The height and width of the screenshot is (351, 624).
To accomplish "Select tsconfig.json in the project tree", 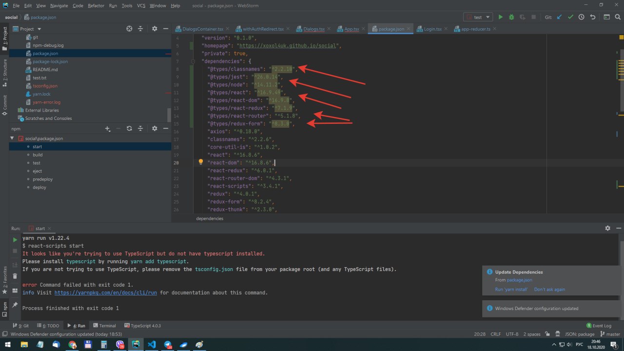I will pyautogui.click(x=45, y=86).
